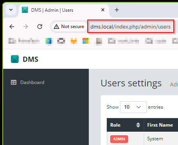
Task: Click the ADMIN role badge
Action: click(119, 139)
